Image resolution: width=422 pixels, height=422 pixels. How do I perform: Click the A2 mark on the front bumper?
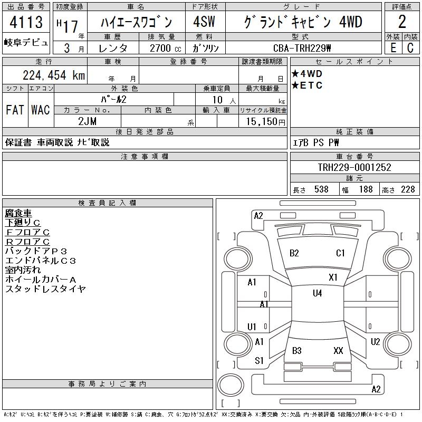click(258, 216)
